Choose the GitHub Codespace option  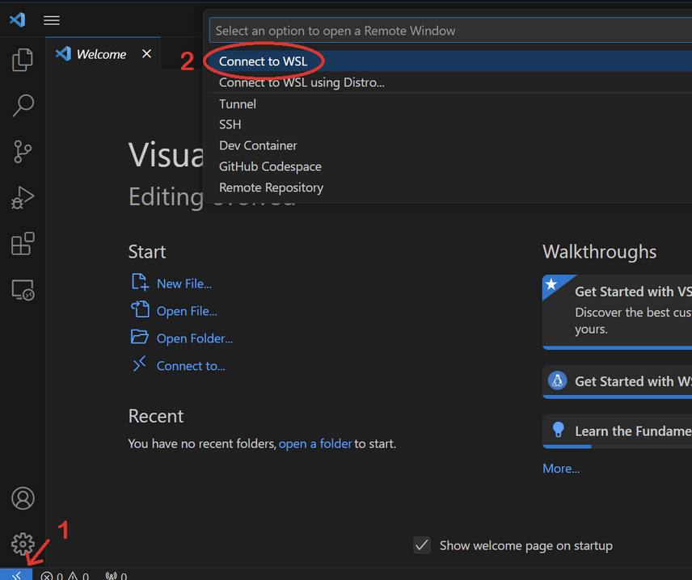tap(450, 166)
